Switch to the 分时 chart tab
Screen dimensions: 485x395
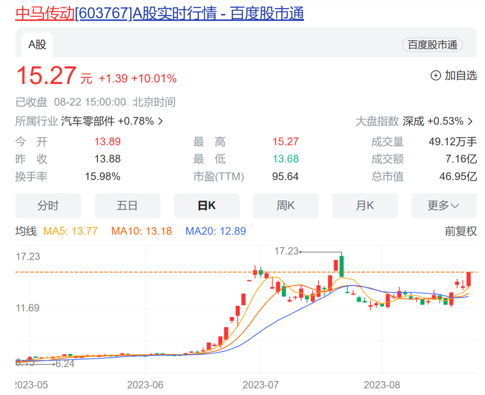coord(48,205)
